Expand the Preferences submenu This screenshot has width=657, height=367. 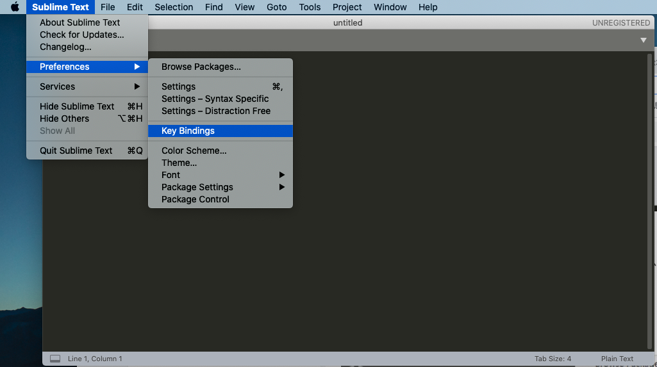[x=87, y=67]
